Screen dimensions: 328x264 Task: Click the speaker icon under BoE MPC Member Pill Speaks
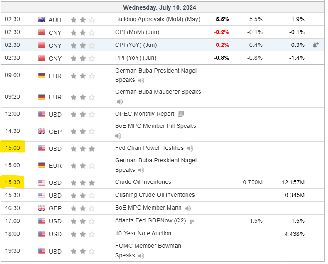point(118,136)
